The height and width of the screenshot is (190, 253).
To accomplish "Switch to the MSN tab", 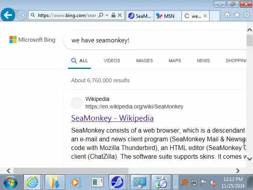I will [168, 16].
